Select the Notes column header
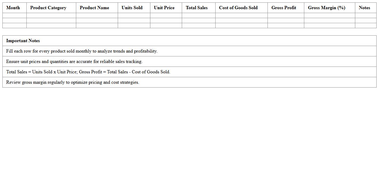The height and width of the screenshot is (193, 379). [364, 8]
